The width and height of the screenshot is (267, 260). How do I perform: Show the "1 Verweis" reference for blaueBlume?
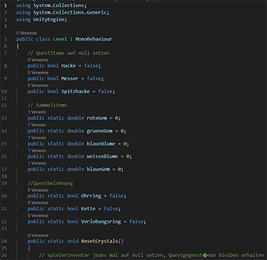point(37,138)
